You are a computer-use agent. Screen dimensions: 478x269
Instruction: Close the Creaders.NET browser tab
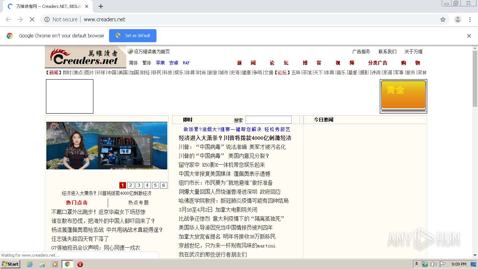pos(87,6)
